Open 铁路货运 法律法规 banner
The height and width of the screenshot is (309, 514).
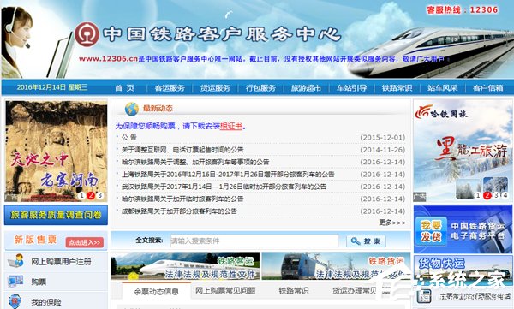[x=336, y=265]
